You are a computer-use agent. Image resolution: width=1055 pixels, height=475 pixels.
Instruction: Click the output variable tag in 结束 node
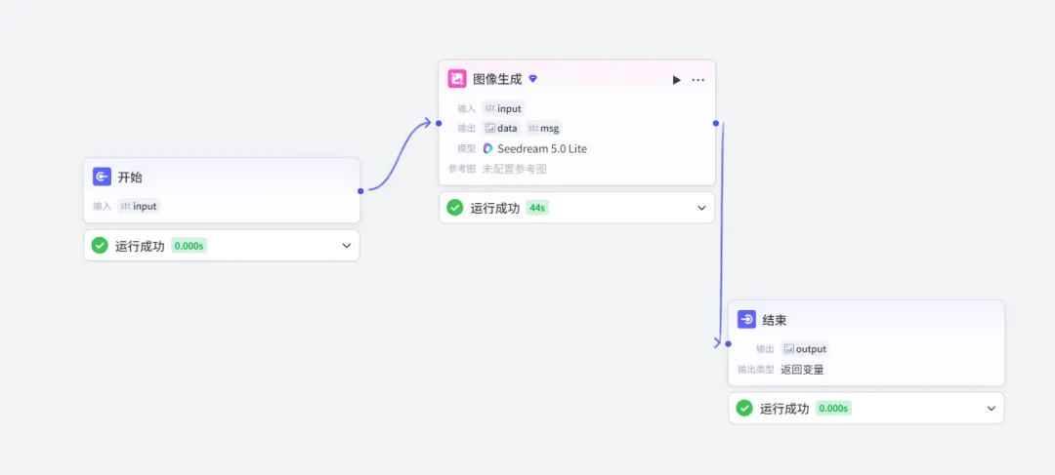(805, 349)
